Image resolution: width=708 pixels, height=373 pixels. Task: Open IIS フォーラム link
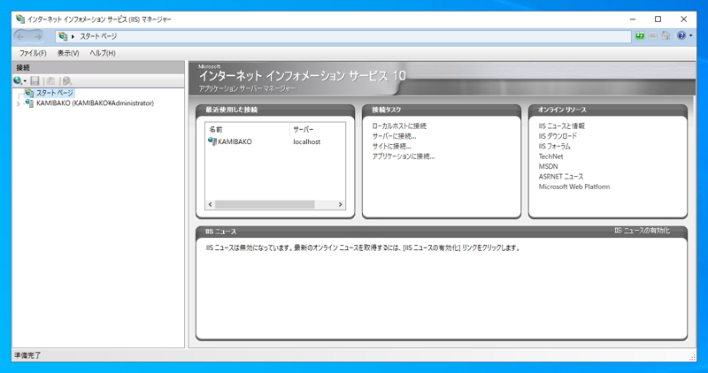(x=555, y=147)
